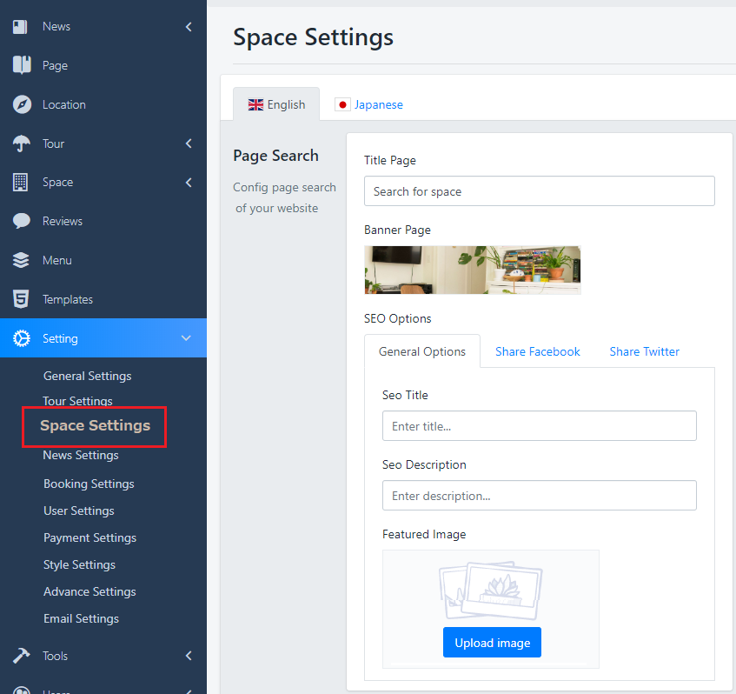Screen dimensions: 736x694
Task: Click the Banner Page image thumbnail
Action: tap(472, 270)
